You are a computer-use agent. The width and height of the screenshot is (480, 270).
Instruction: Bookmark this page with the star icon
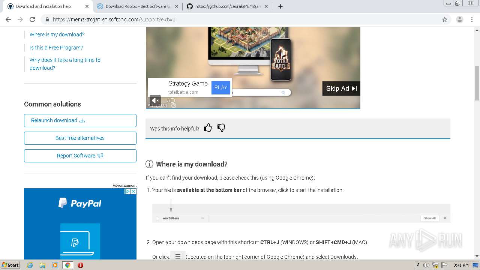pos(445,19)
